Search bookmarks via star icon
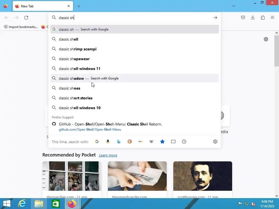Screen dimensions: 279x209 [162, 142]
